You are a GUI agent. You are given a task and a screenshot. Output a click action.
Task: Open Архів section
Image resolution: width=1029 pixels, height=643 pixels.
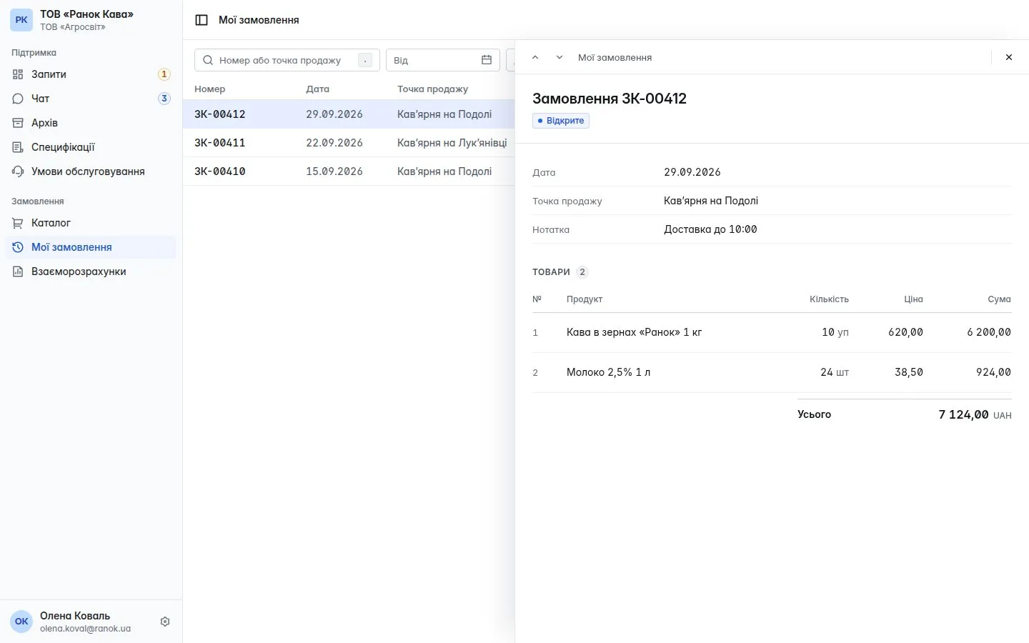click(x=91, y=123)
